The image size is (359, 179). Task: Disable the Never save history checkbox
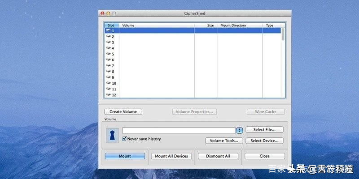tap(124, 139)
